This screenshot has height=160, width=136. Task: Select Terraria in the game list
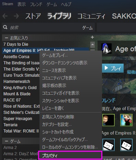tap(11, 125)
